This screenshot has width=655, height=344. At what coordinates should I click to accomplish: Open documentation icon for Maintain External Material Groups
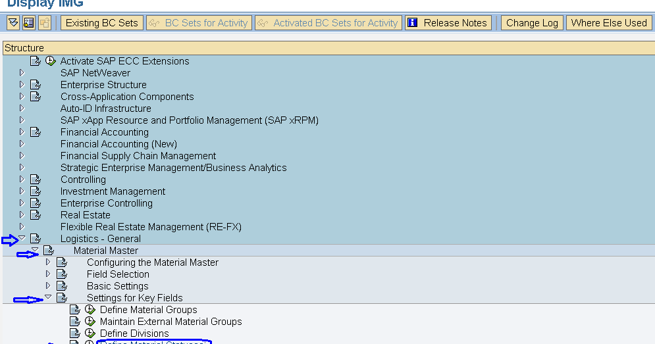(x=75, y=322)
